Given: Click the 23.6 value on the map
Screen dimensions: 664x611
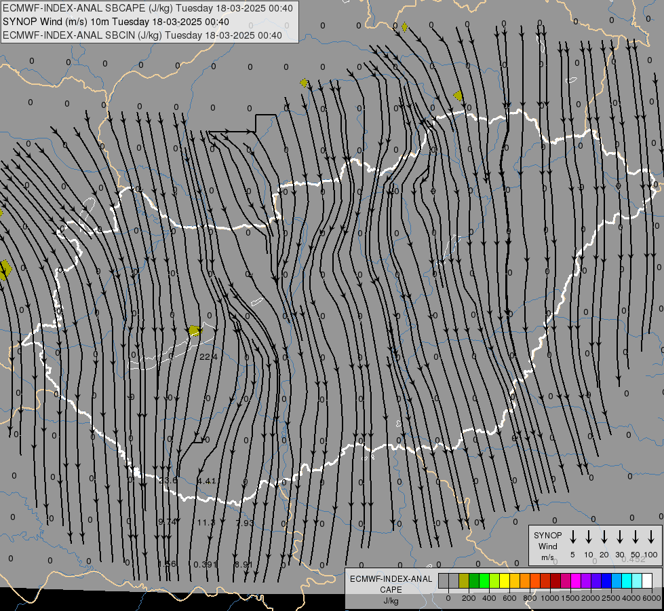Looking at the screenshot, I should tap(168, 481).
